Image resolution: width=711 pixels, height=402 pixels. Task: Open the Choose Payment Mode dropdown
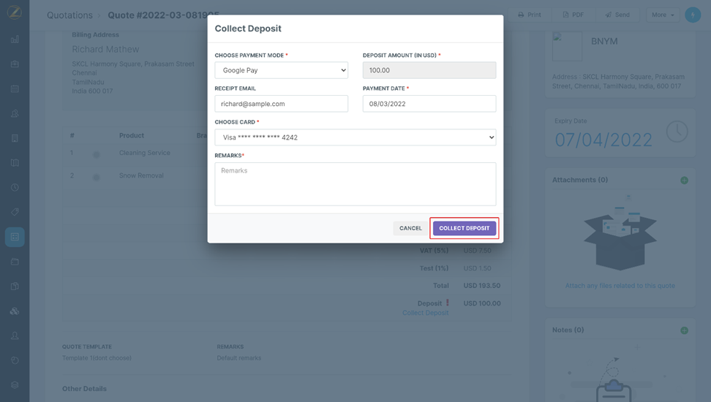click(281, 70)
